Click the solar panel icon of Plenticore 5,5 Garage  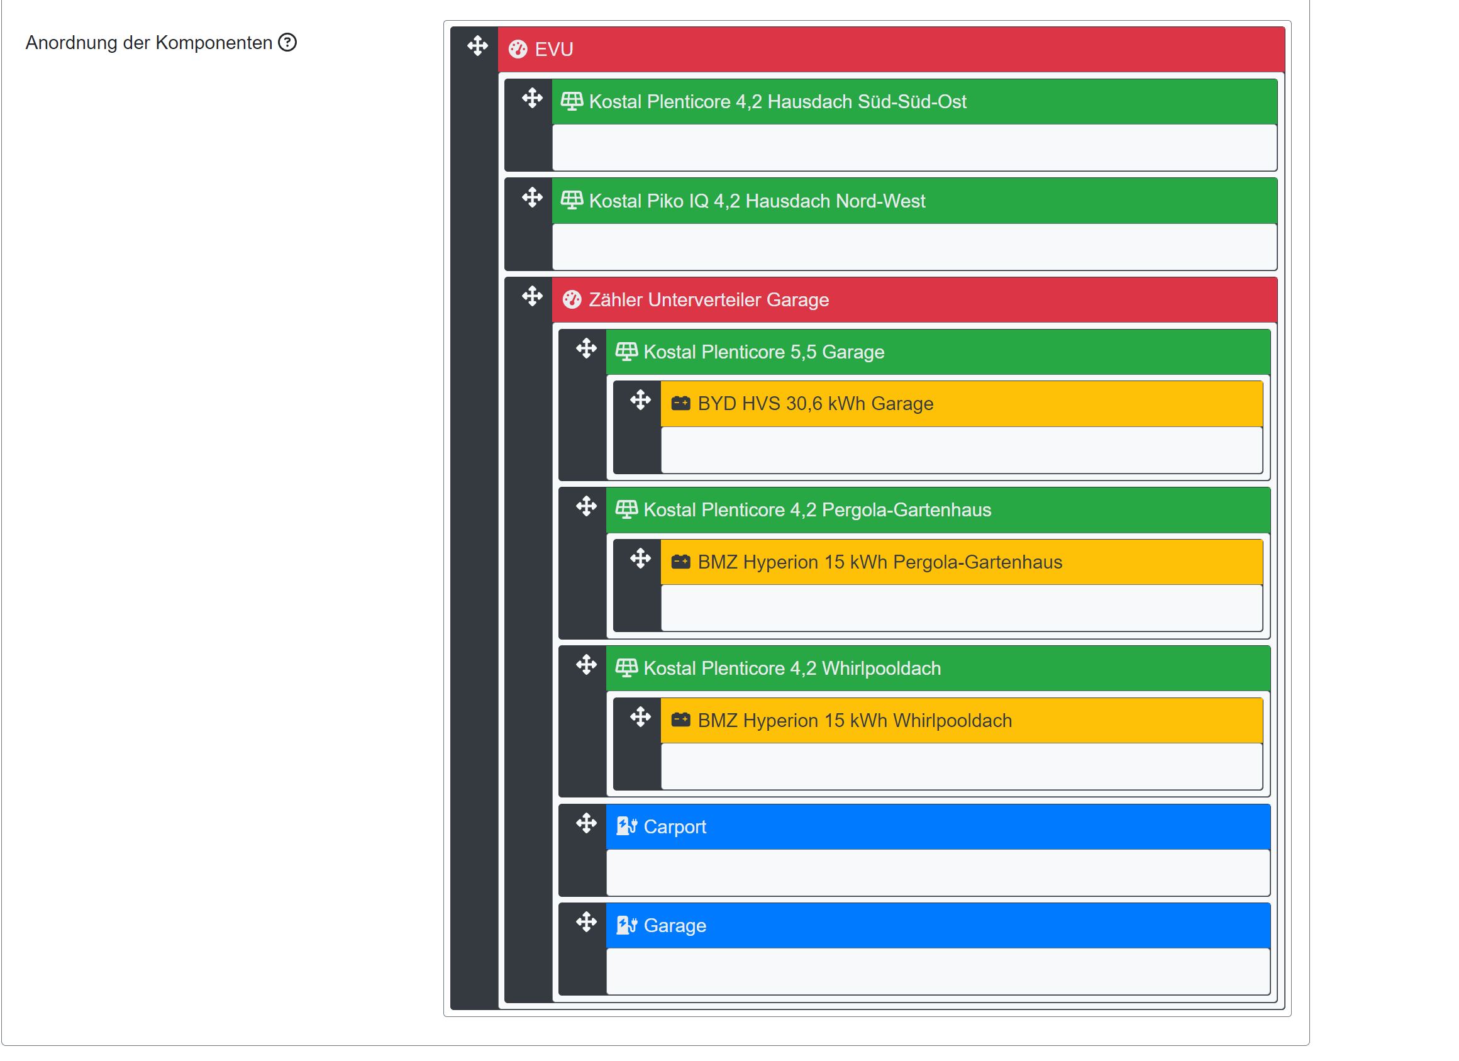[x=626, y=352]
